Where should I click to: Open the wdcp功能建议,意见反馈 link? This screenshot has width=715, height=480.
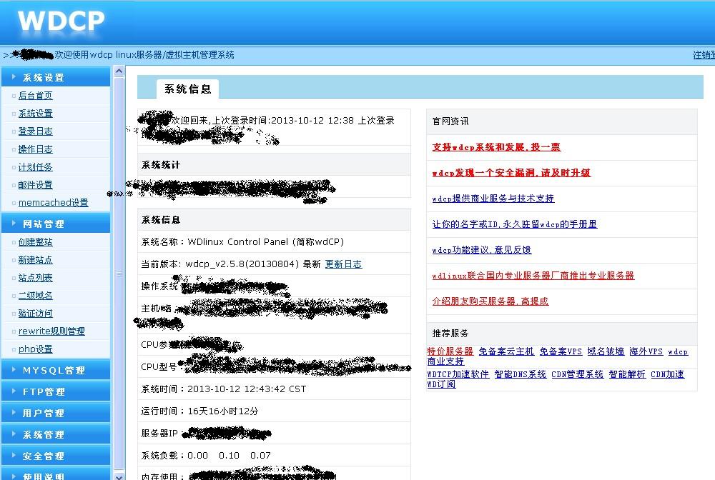click(x=481, y=249)
